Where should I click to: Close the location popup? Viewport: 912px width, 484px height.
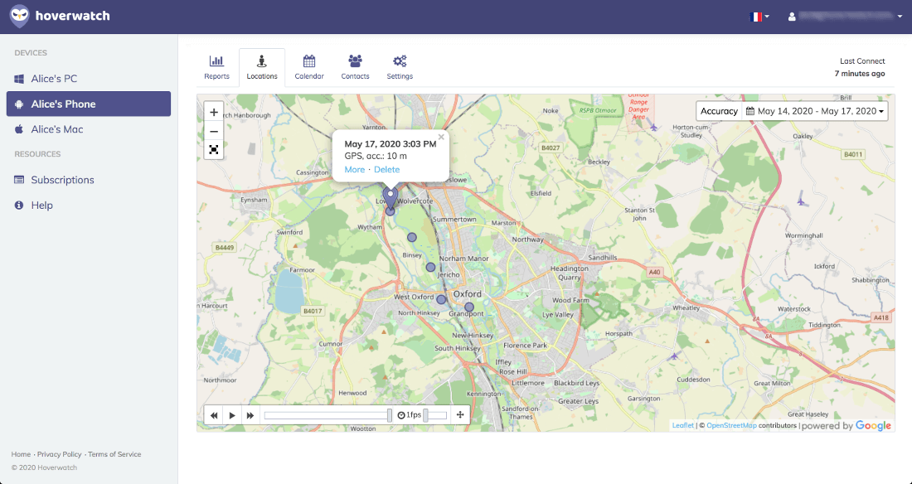click(x=441, y=138)
